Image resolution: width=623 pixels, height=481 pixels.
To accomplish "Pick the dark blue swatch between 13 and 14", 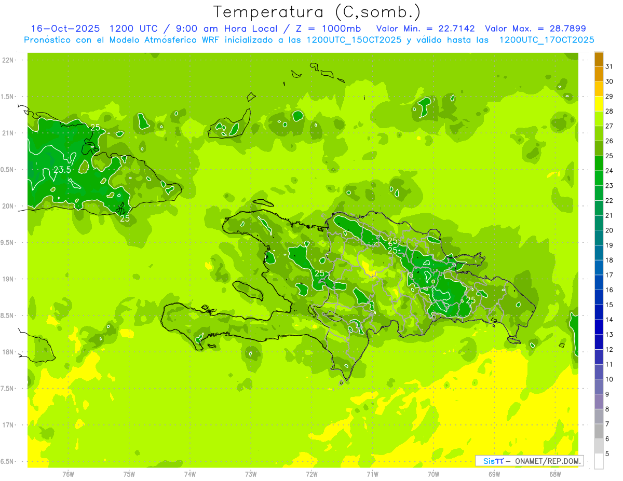I will (x=599, y=327).
